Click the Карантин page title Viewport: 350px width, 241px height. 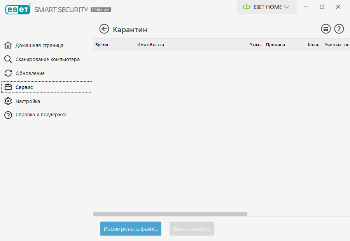tap(130, 30)
